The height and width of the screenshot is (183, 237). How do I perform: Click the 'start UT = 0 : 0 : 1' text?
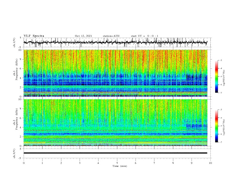145,36
